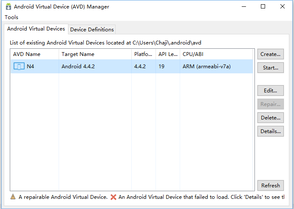
Task: Click the red failed-to-load X icon
Action: (113, 197)
